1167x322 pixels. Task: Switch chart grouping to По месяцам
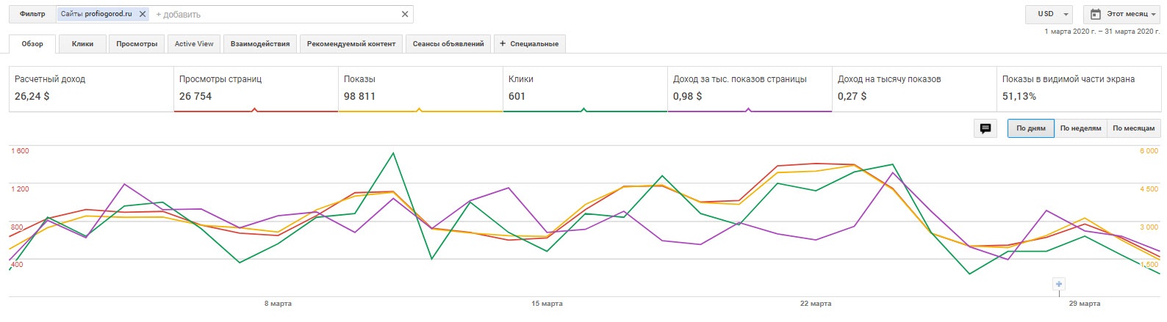pyautogui.click(x=1133, y=128)
